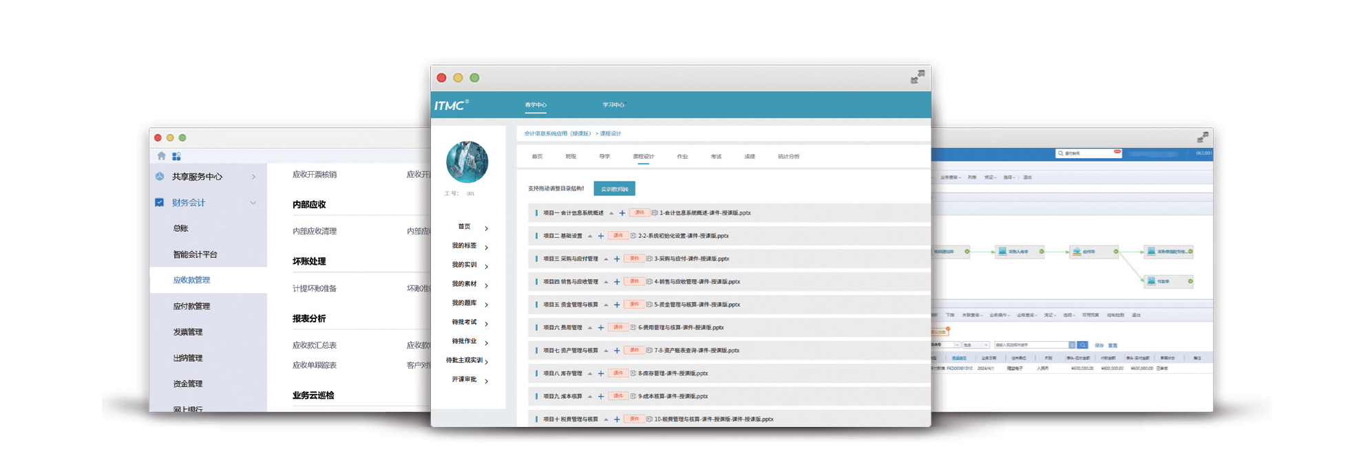Click the expand window icon of ITMC window
The height and width of the screenshot is (473, 1361).
pyautogui.click(x=917, y=78)
